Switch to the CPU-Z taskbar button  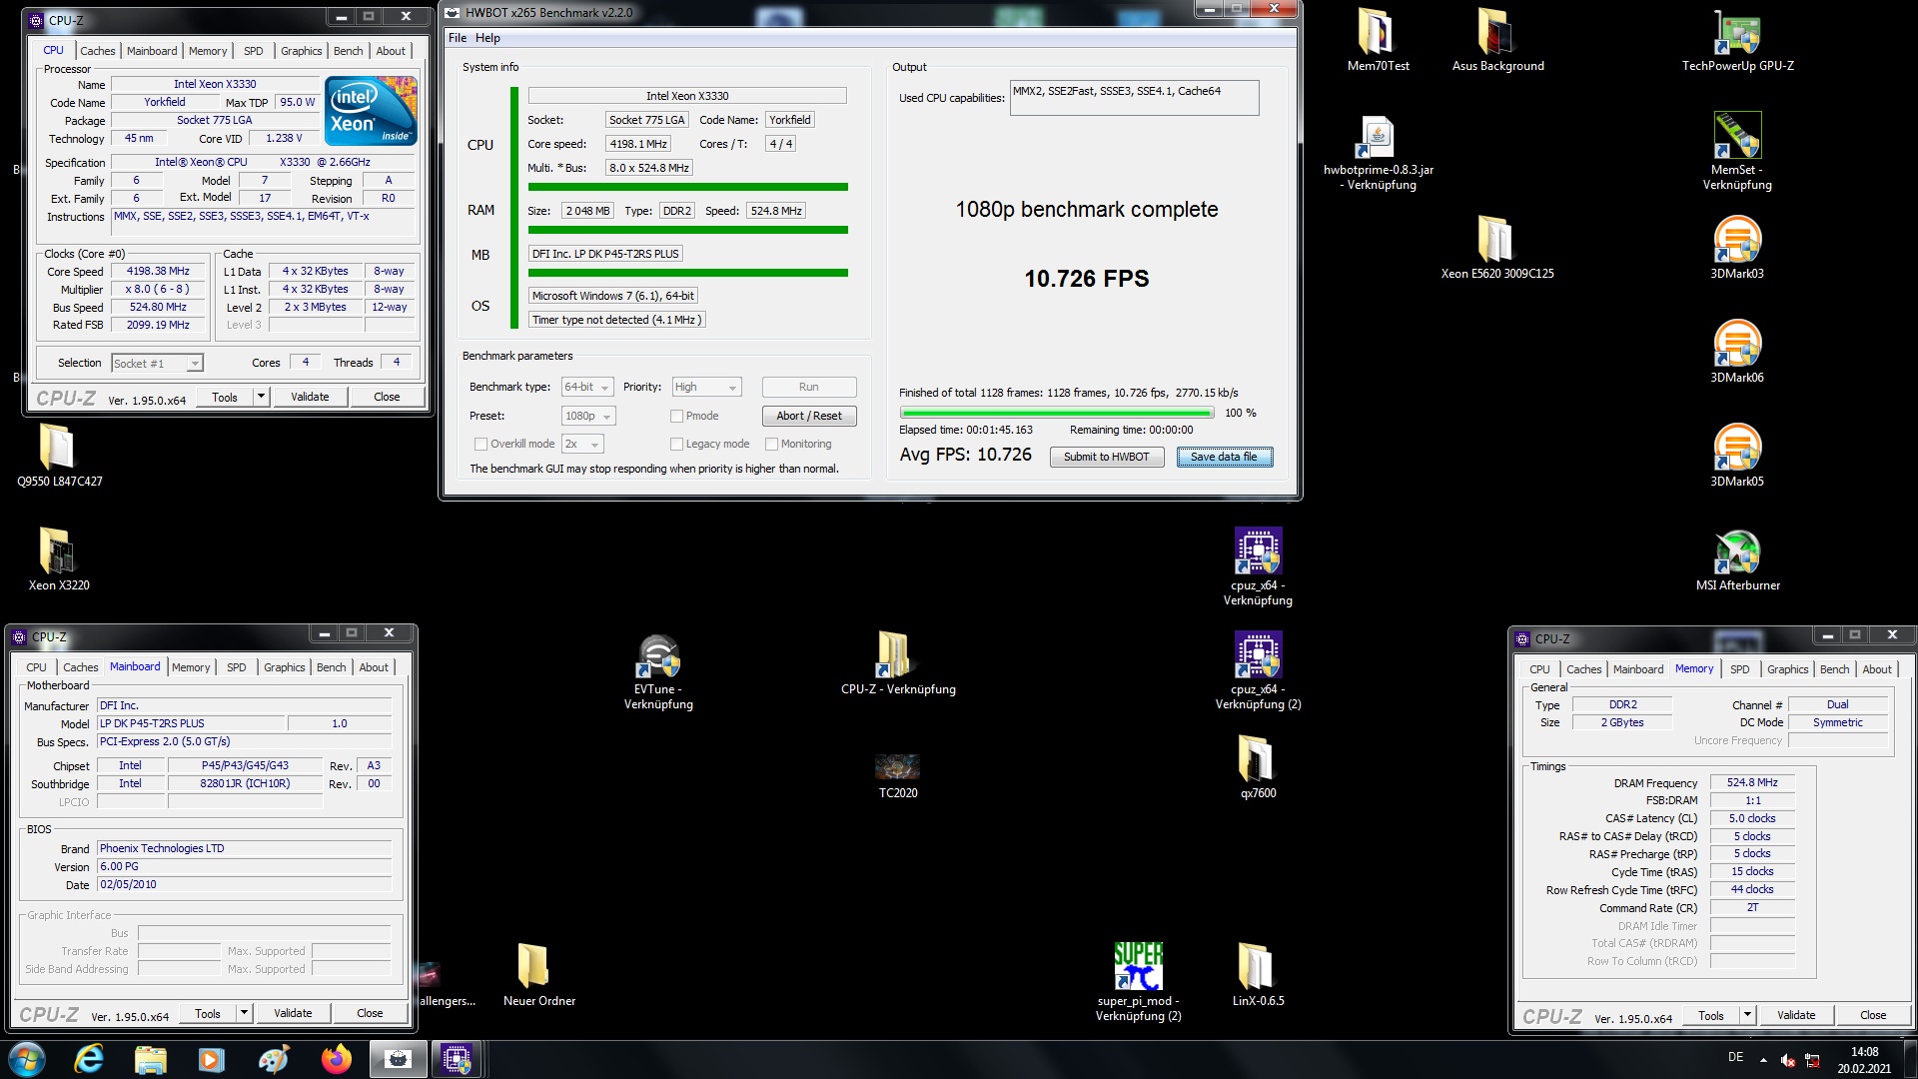pos(457,1059)
